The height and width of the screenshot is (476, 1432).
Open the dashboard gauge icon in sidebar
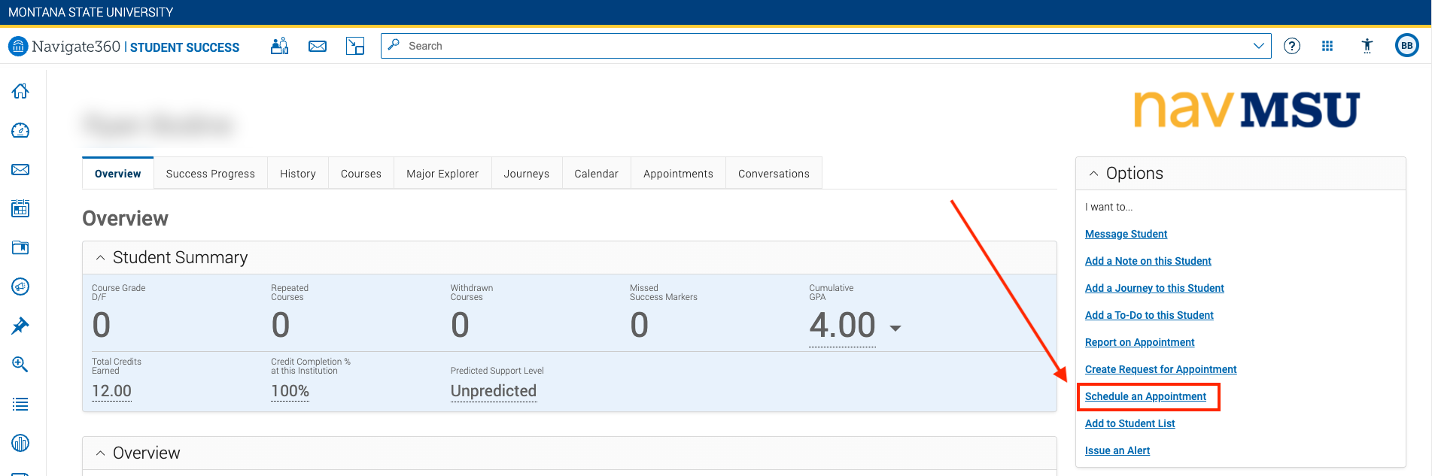click(20, 131)
